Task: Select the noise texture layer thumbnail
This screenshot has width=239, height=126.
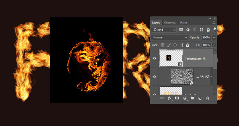Action: point(182,76)
